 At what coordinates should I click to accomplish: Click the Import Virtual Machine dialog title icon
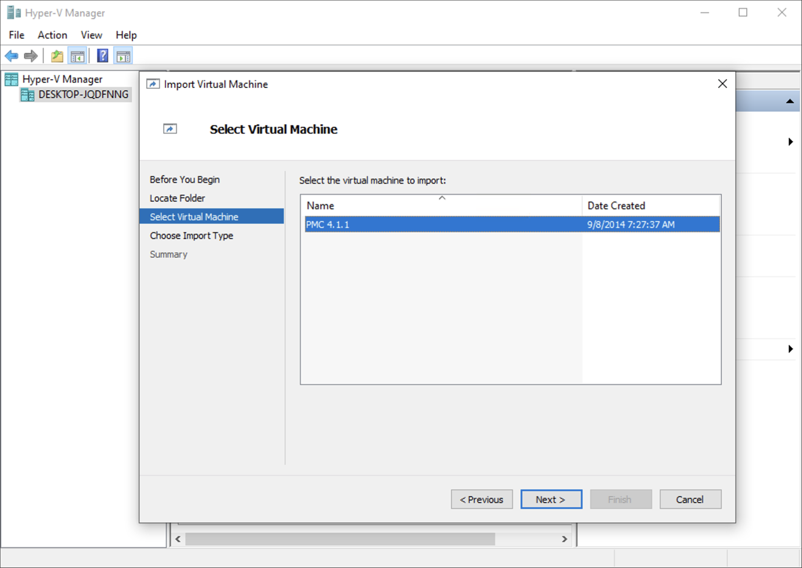pos(153,84)
